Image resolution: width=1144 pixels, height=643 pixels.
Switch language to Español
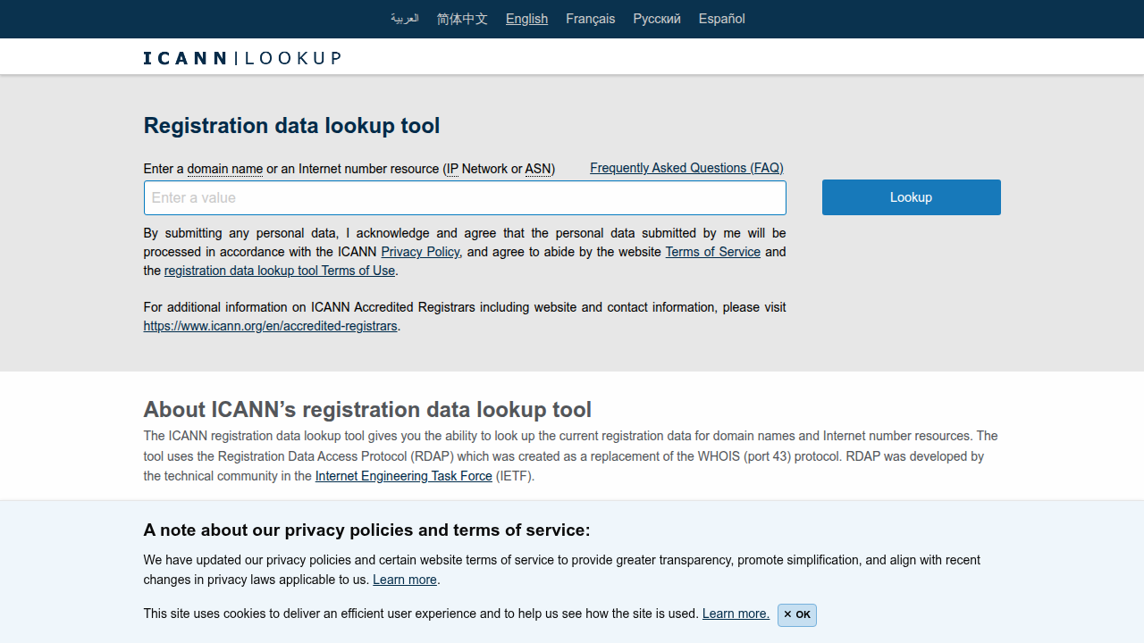click(x=721, y=19)
